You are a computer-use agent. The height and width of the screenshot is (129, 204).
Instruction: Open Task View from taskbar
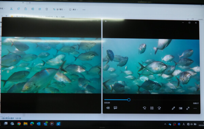pos(5,124)
